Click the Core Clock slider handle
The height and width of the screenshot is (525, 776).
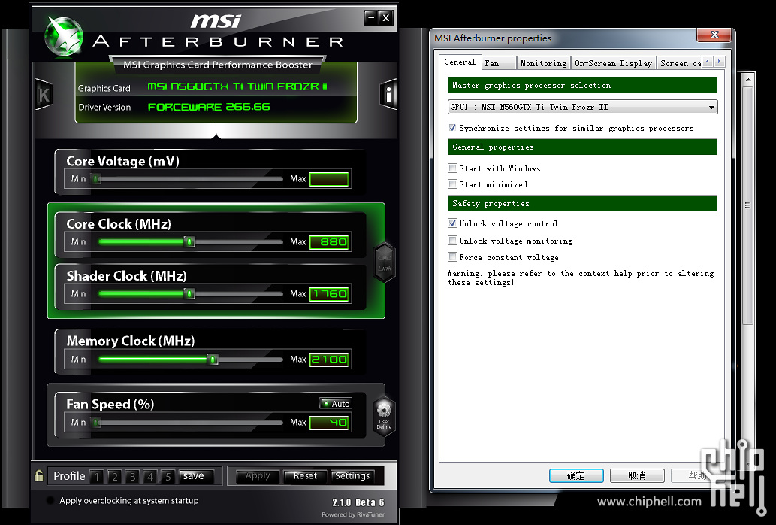(189, 241)
